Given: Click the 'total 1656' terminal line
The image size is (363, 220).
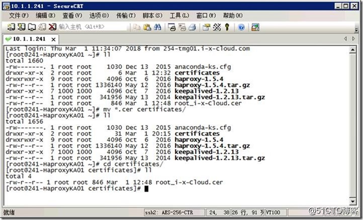Looking at the screenshot, I should pyautogui.click(x=24, y=122).
